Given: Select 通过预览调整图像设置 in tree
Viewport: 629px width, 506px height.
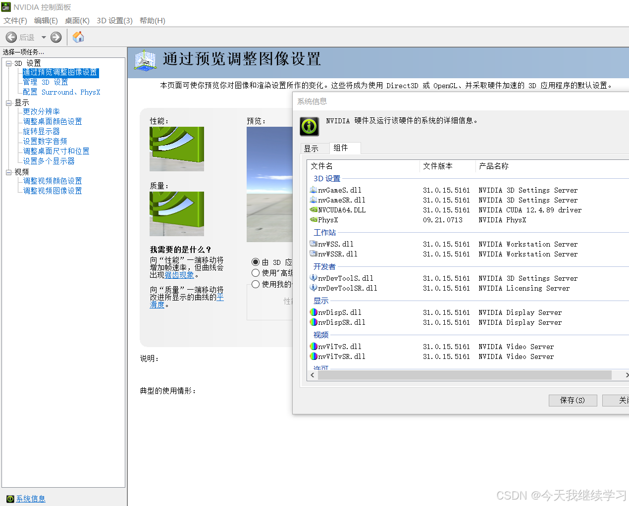Looking at the screenshot, I should 60,73.
